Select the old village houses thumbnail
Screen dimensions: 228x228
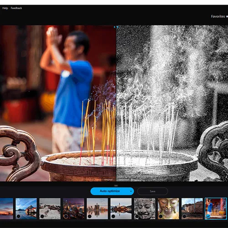[192, 208]
